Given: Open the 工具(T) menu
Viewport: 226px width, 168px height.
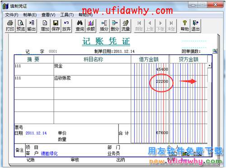Looking at the screenshot, I should click(x=67, y=15).
